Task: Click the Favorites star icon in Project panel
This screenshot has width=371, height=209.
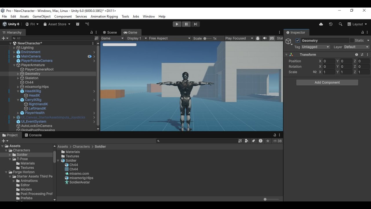Action: 268,141
